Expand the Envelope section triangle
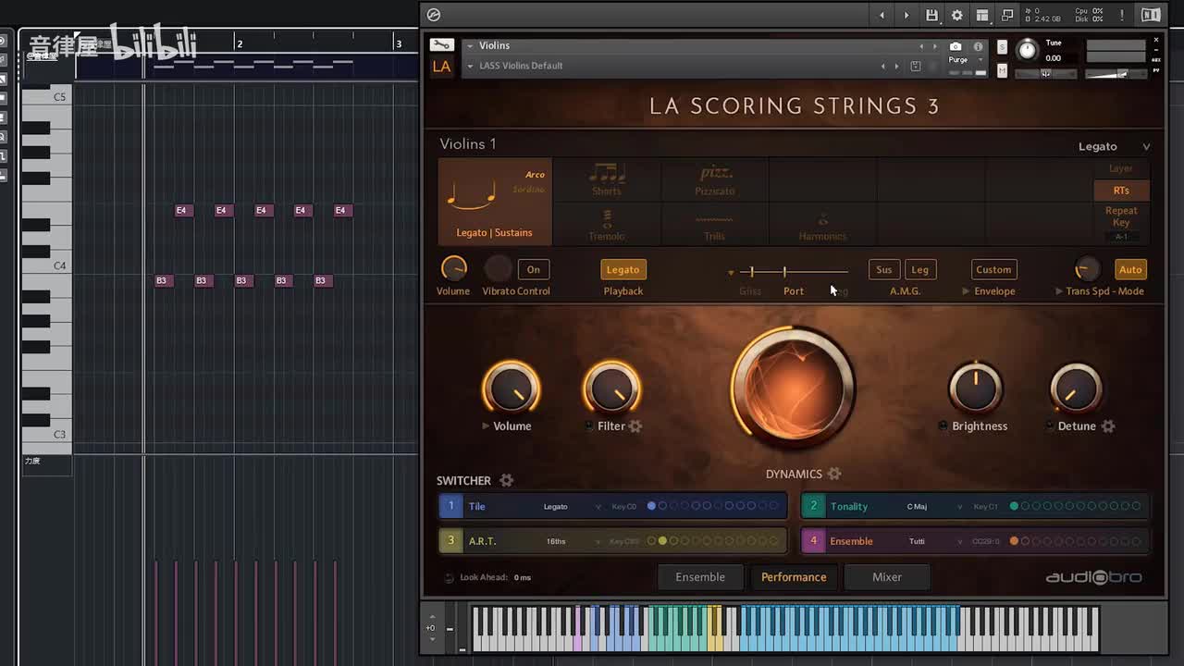Screen dimensions: 1184x666 [x=967, y=291]
